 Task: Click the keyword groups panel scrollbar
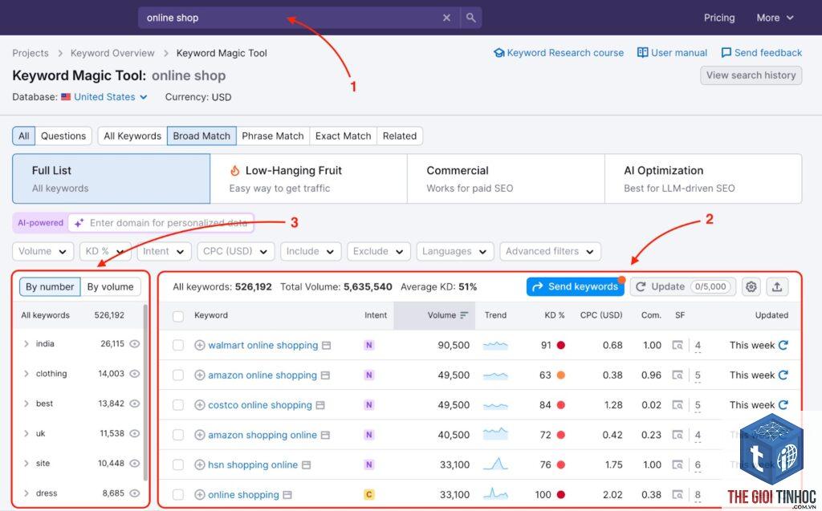(145, 393)
